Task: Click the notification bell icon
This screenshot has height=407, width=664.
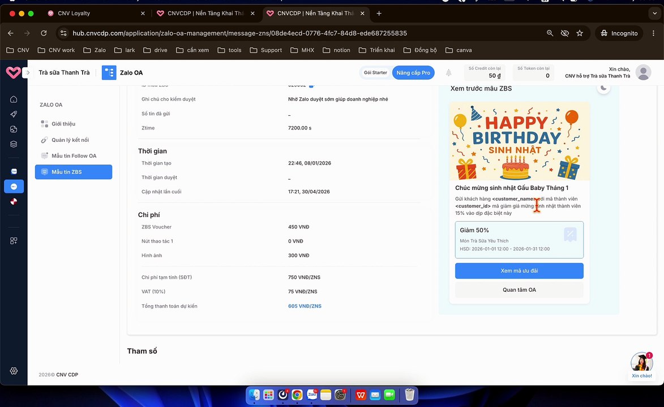Action: [x=448, y=73]
